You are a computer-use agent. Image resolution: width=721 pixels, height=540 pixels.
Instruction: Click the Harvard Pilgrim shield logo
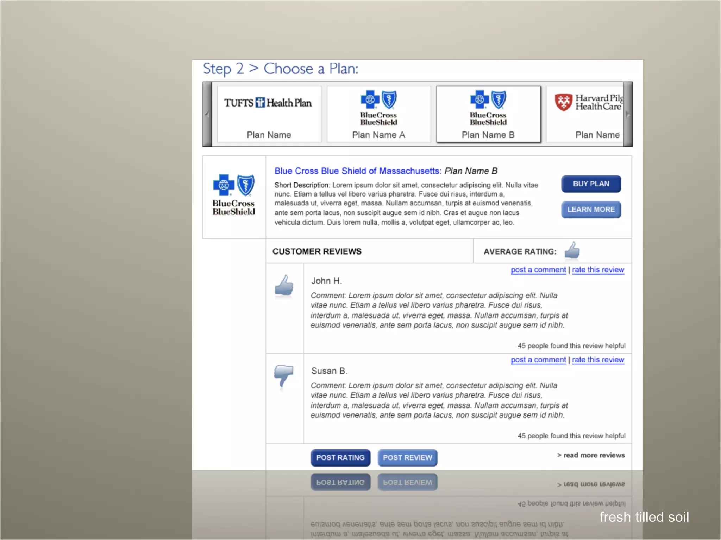563,102
